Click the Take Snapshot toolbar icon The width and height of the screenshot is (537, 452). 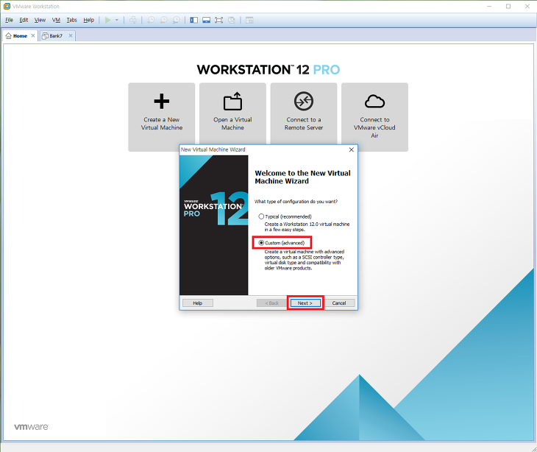151,20
